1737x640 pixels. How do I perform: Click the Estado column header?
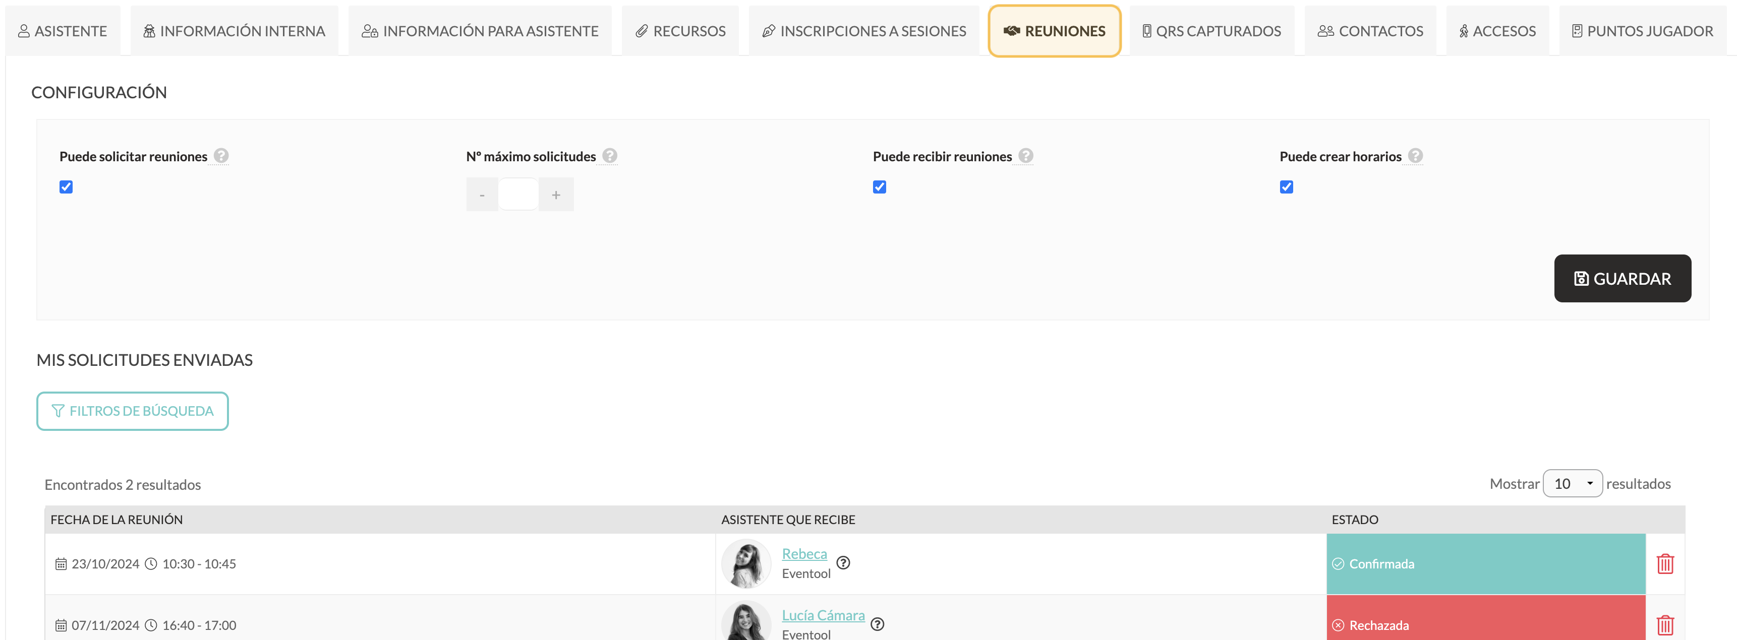[1355, 520]
